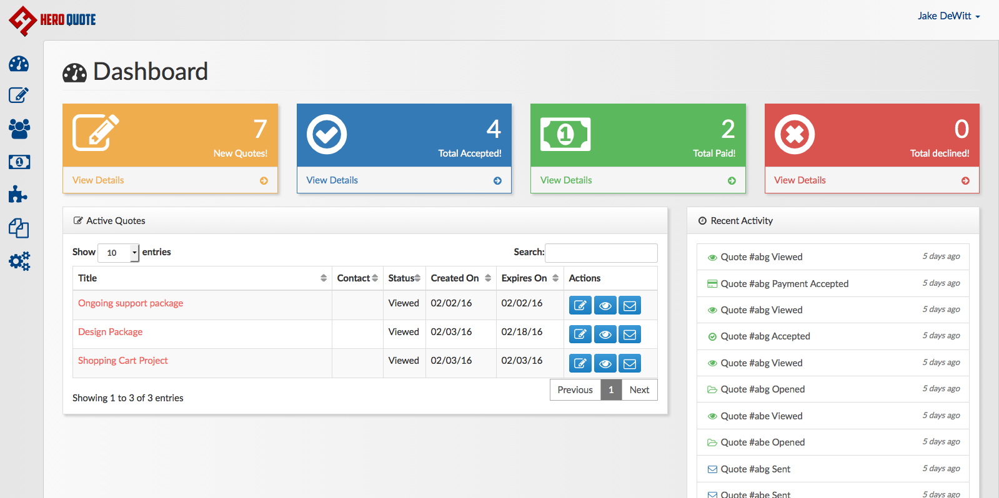Click the green arrow on Total Paid card
The image size is (999, 498).
(732, 181)
